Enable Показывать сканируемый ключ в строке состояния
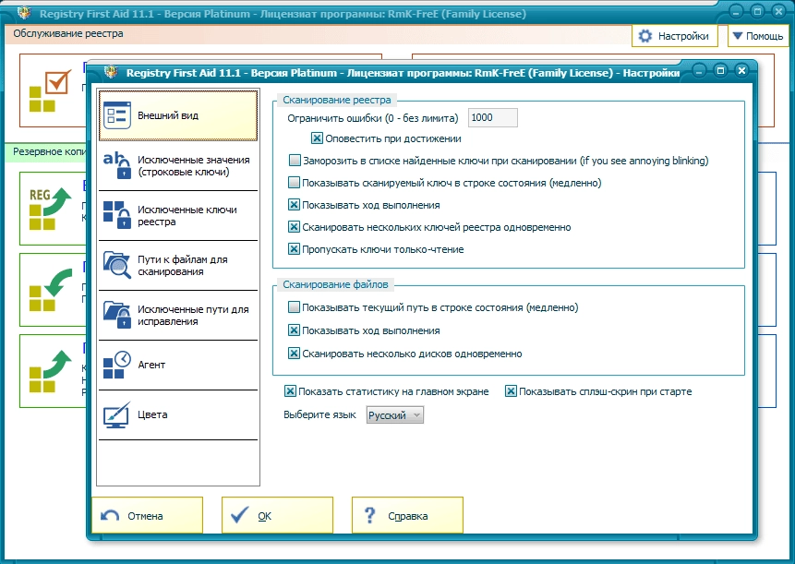This screenshot has width=795, height=564. tap(294, 183)
